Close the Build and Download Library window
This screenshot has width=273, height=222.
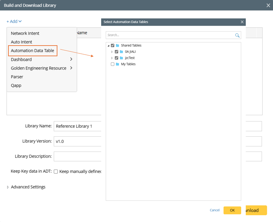click(268, 5)
